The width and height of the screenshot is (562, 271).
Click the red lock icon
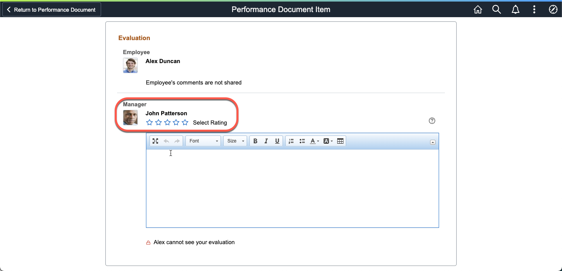tap(148, 243)
